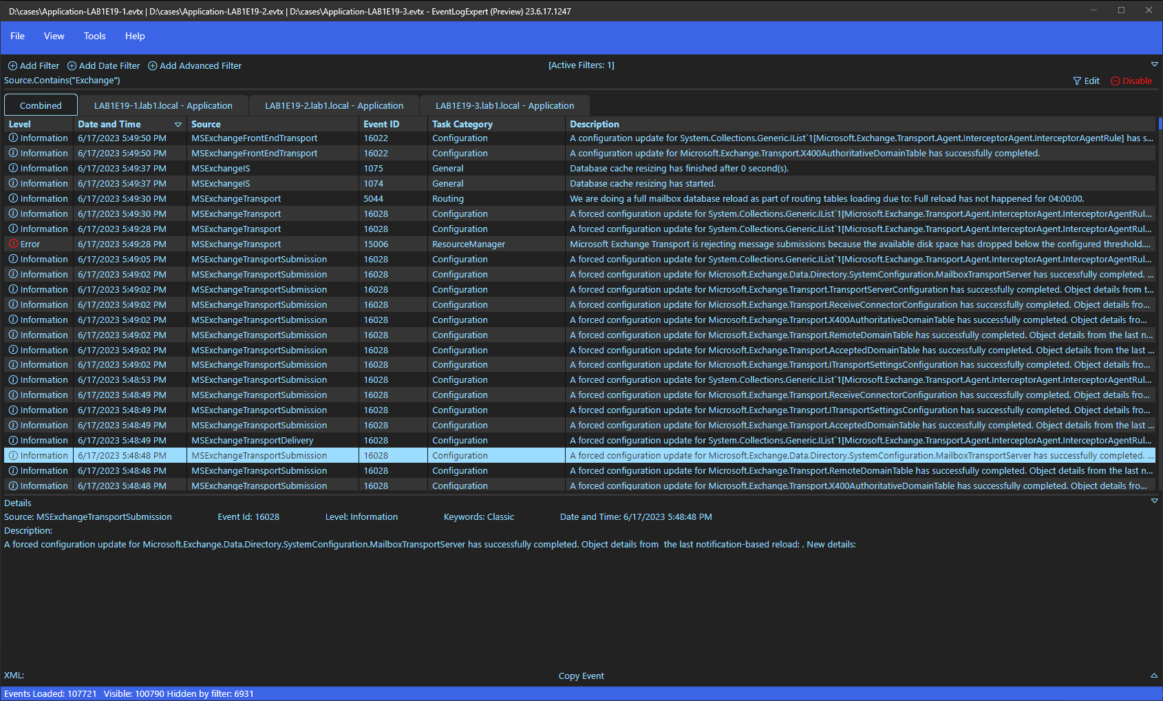1163x701 pixels.
Task: Select the MSExchangeIS event 1075 row
Action: pos(579,169)
